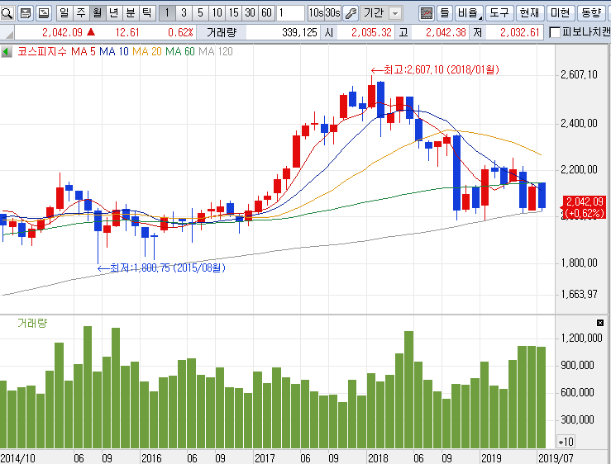
Task: Click the MA 60 legend label
Action: (x=180, y=51)
